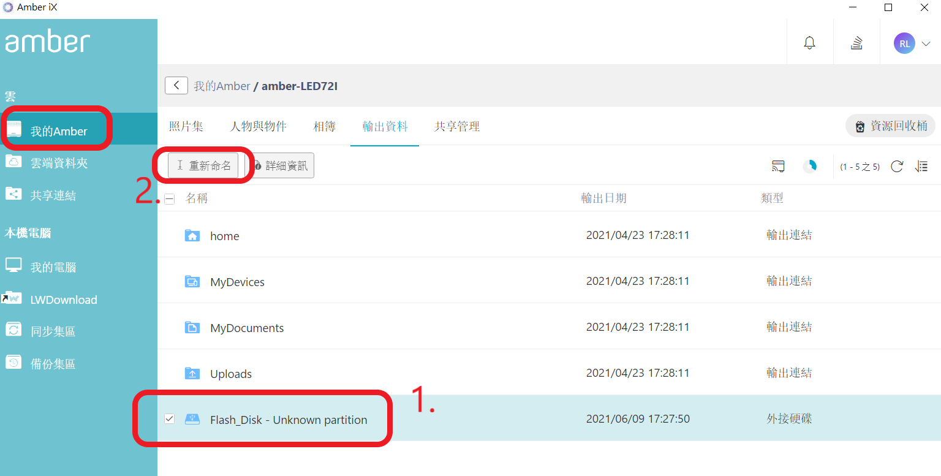The width and height of the screenshot is (941, 476).
Task: Switch to the 照片集 tab
Action: point(186,126)
